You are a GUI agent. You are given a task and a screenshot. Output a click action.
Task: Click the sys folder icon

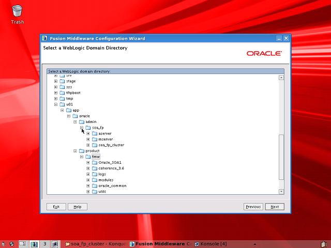coord(62,87)
